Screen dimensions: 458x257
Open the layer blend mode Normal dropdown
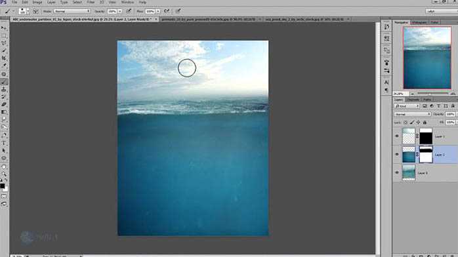pos(413,114)
